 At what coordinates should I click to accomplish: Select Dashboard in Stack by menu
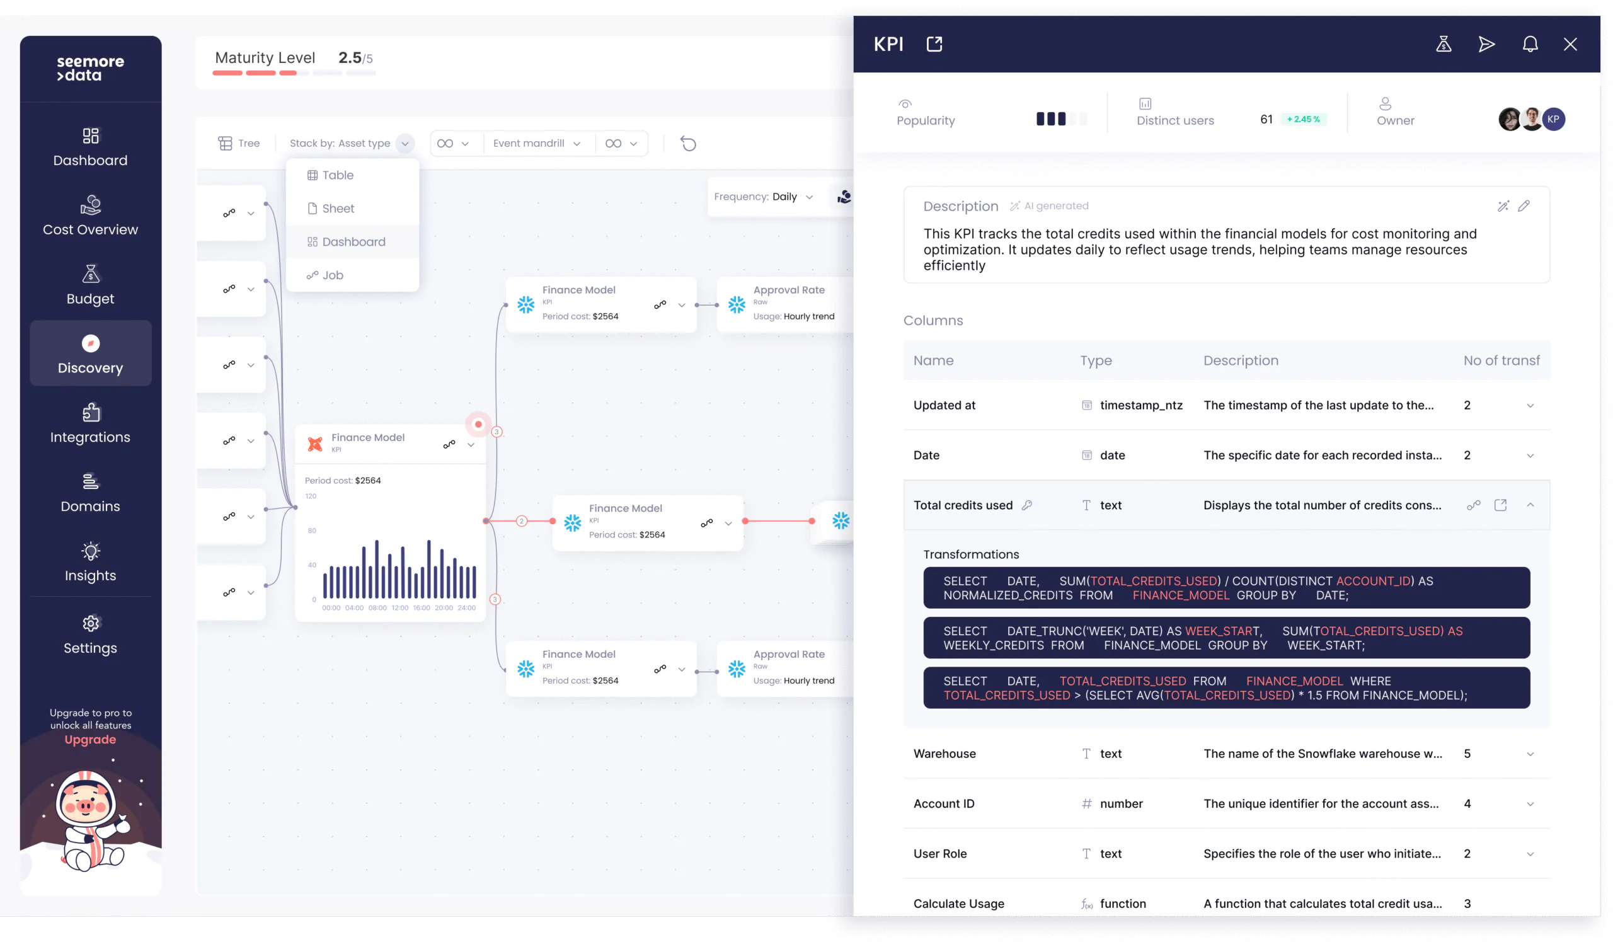point(353,242)
